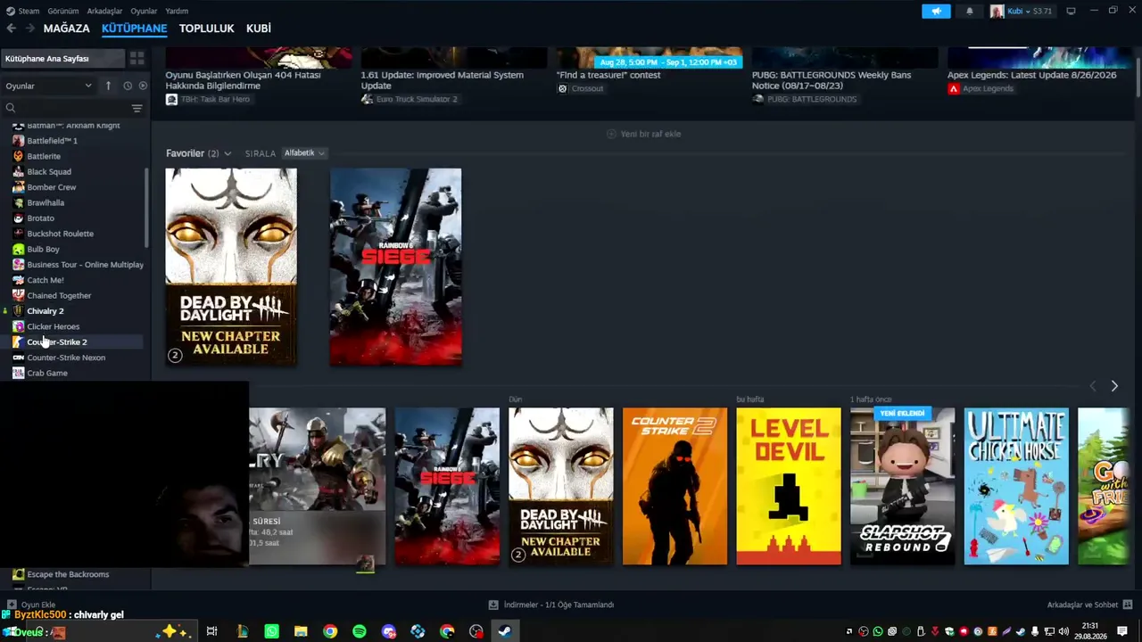The height and width of the screenshot is (642, 1142).
Task: Click the sort ascending arrow in sidebar
Action: pos(108,86)
